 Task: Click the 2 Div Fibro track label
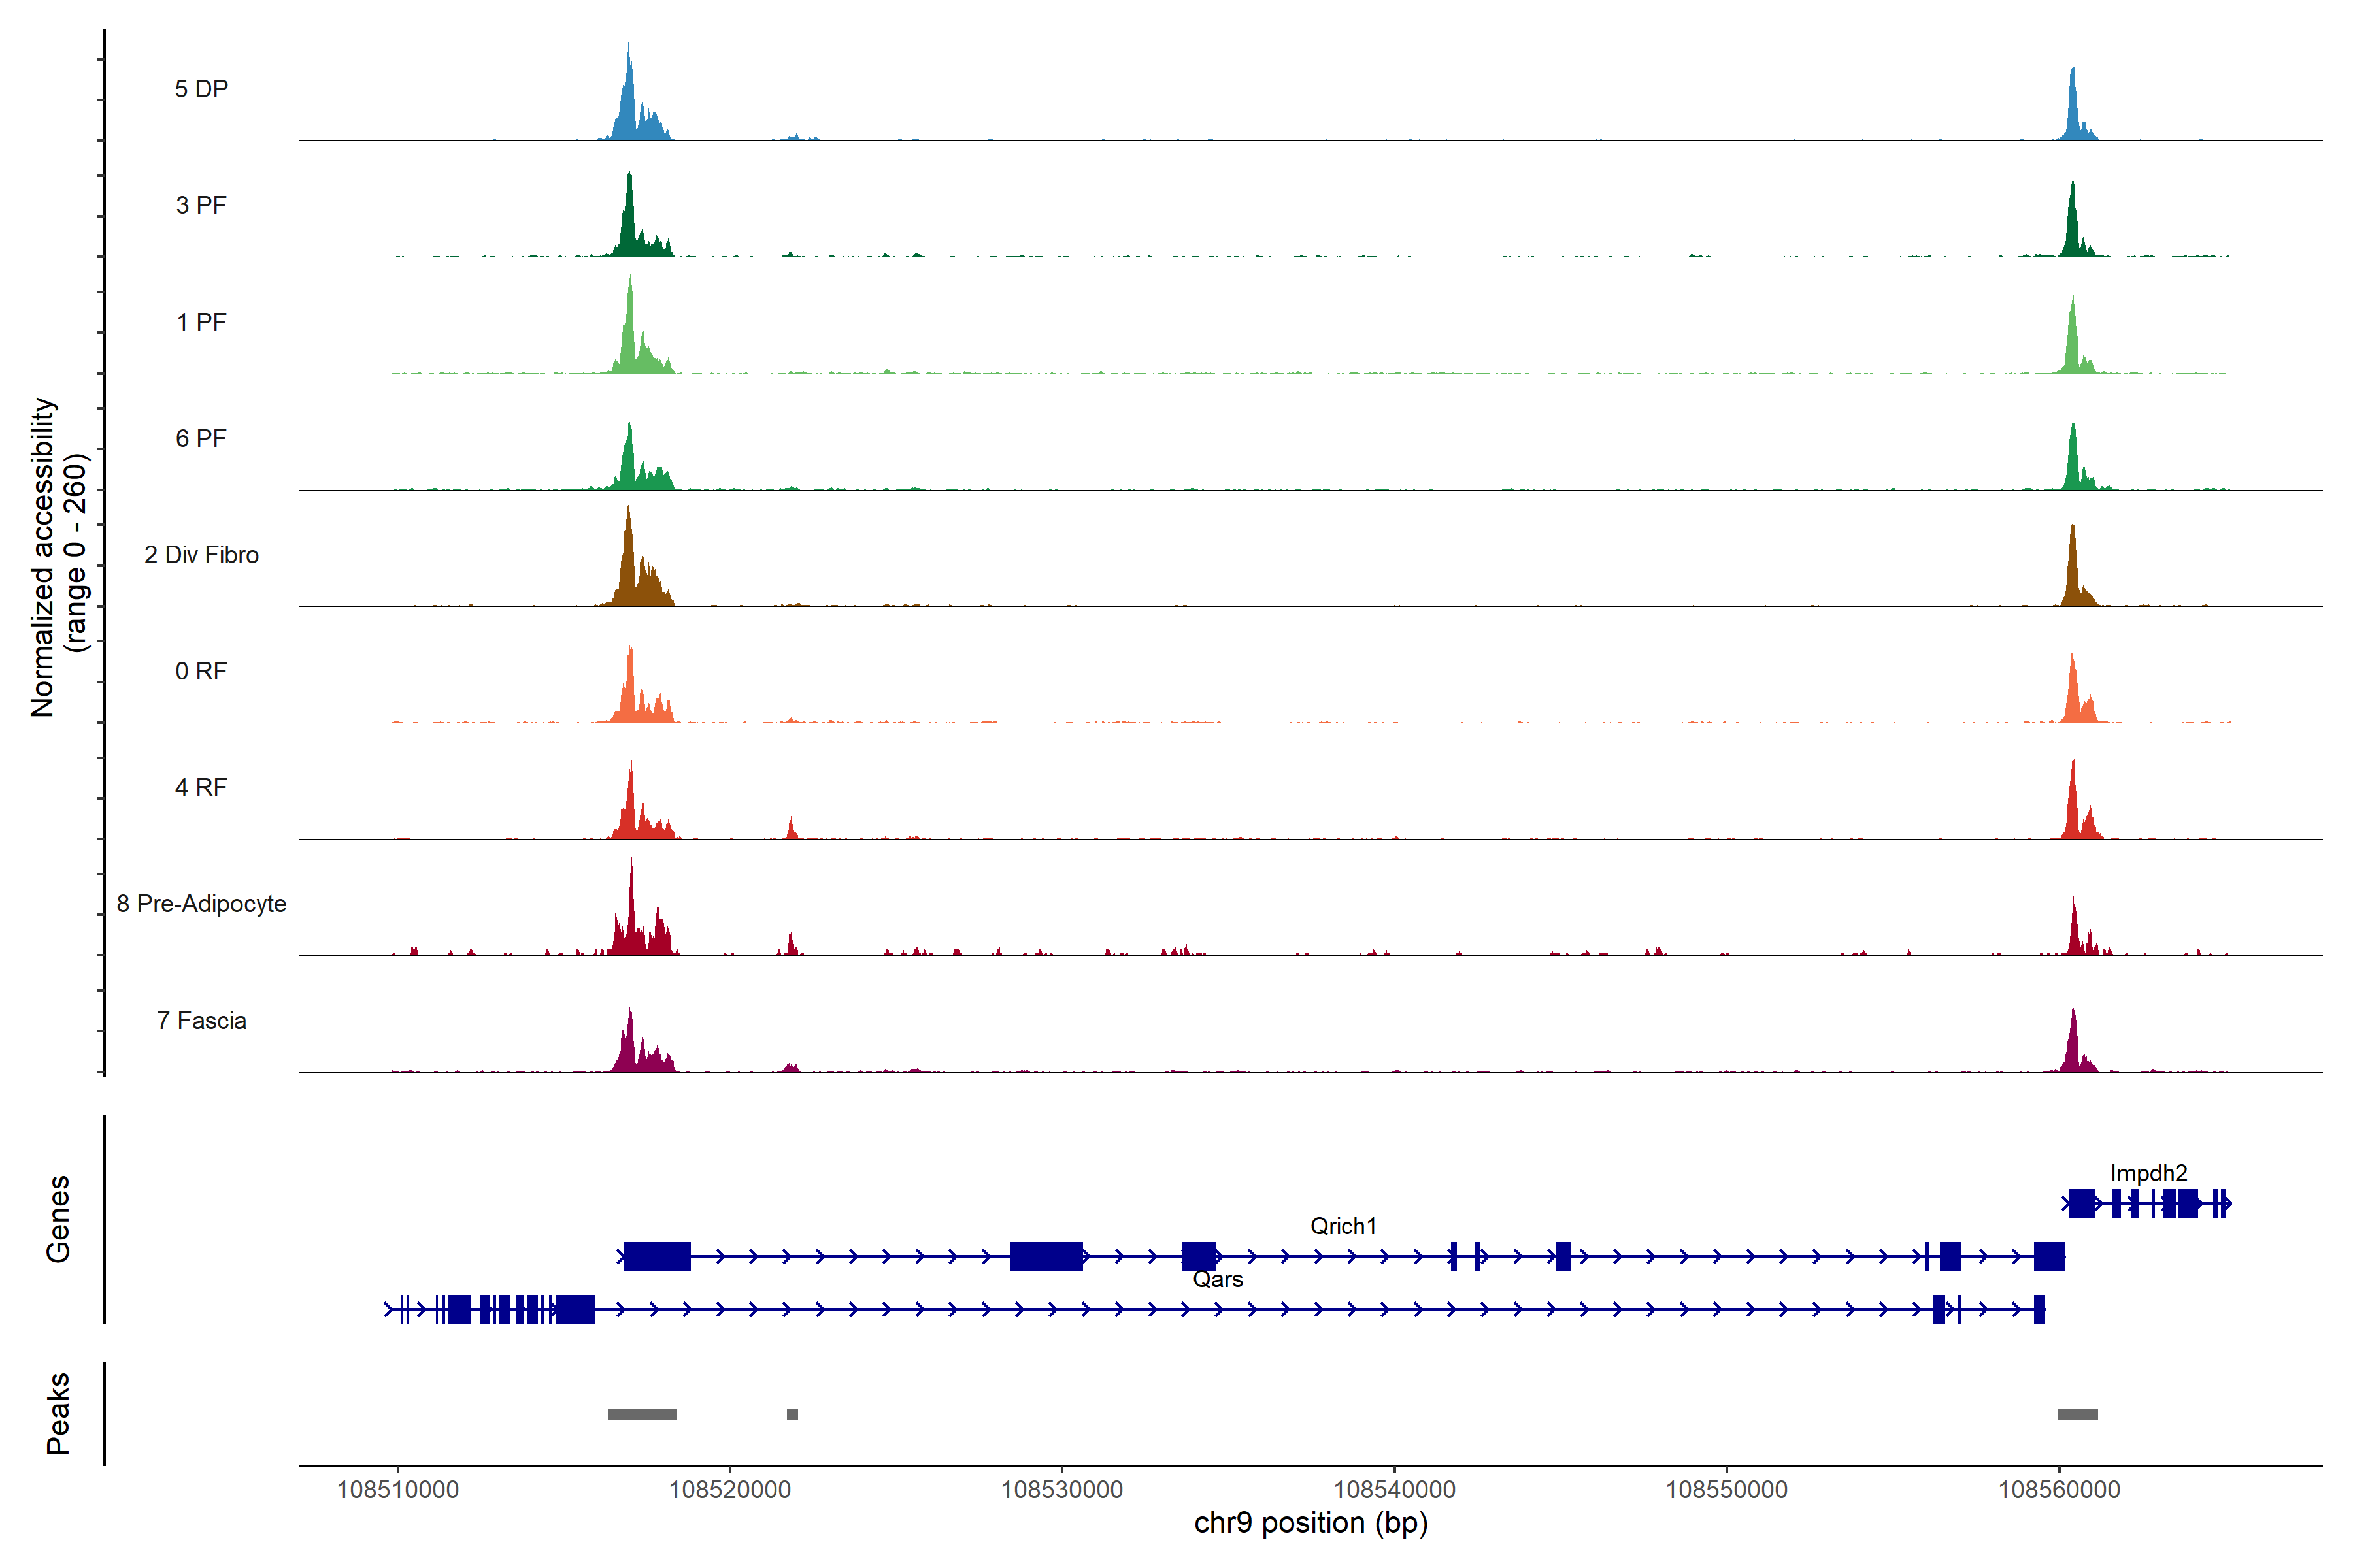(x=201, y=555)
